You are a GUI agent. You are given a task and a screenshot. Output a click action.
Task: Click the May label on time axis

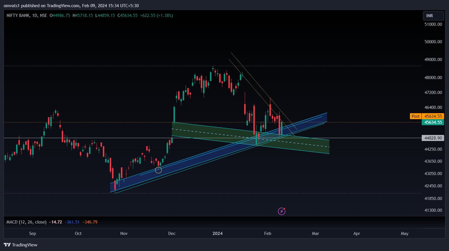point(404,234)
